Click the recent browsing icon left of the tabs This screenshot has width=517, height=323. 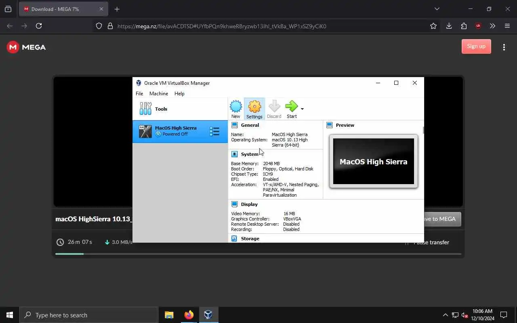[x=8, y=9]
